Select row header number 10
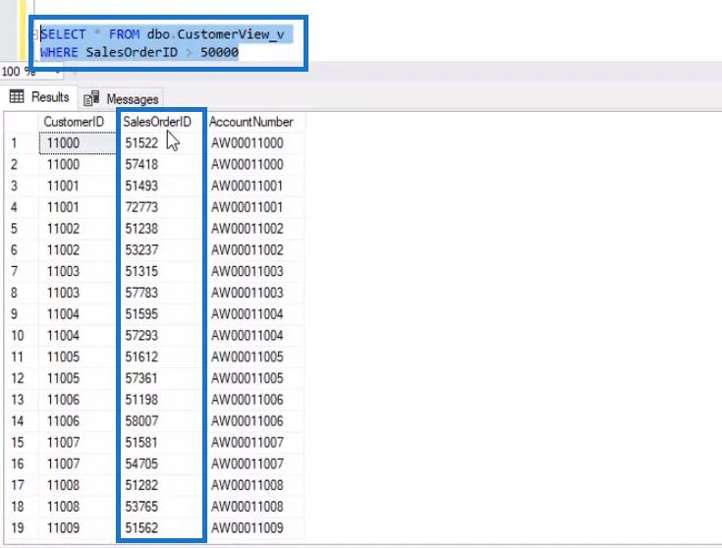Image resolution: width=722 pixels, height=548 pixels. click(17, 335)
